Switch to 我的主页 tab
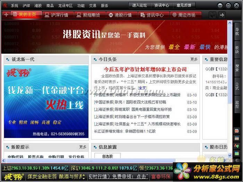 point(26,15)
